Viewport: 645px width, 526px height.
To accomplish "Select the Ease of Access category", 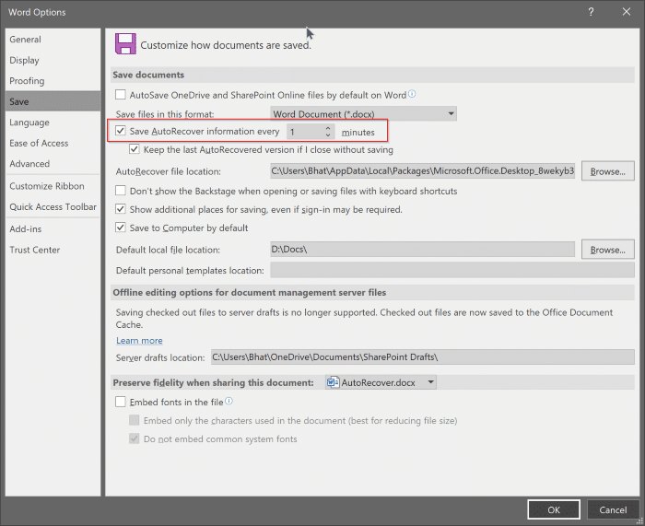I will tap(53, 143).
